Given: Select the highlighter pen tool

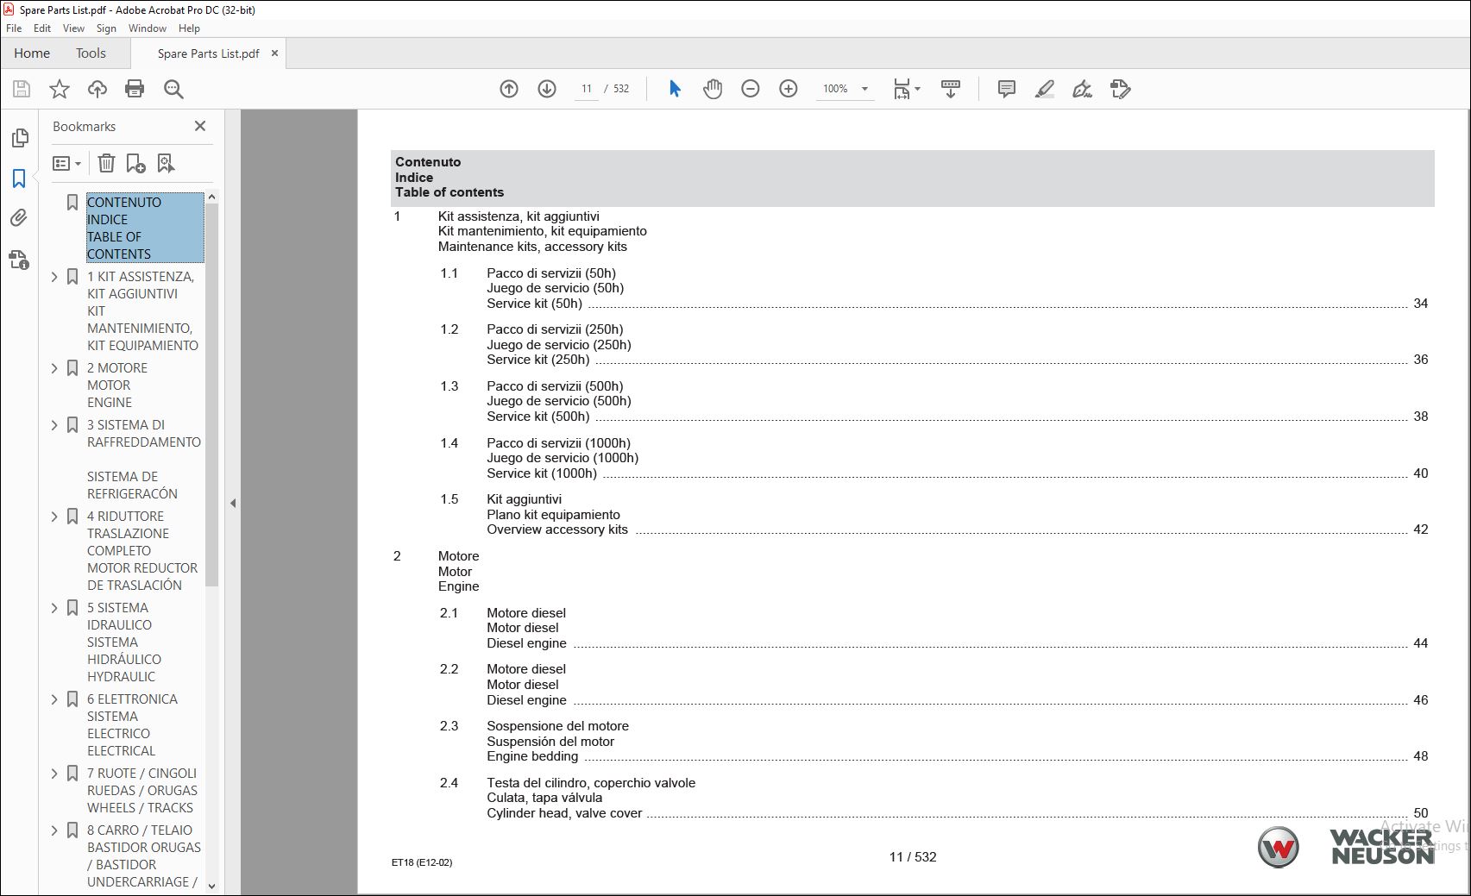Looking at the screenshot, I should [1045, 89].
